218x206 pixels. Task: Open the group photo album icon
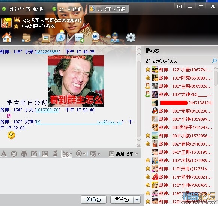(x=46, y=38)
